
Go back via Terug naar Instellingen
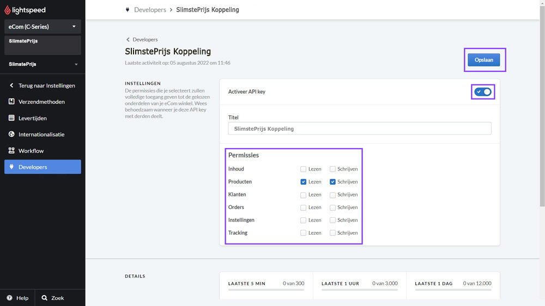click(43, 85)
